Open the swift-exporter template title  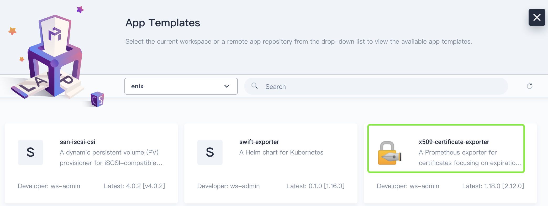(259, 142)
